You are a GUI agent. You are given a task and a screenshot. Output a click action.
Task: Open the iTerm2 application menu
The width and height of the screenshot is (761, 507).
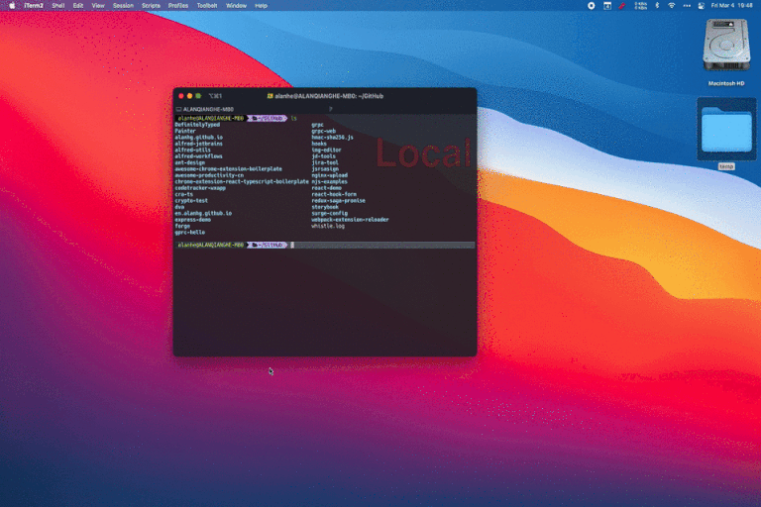[33, 5]
